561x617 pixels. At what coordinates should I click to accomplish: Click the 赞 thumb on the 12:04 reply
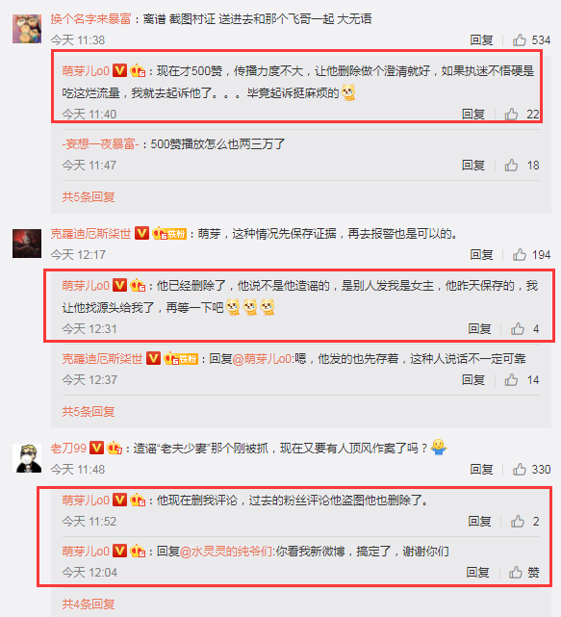click(x=516, y=572)
